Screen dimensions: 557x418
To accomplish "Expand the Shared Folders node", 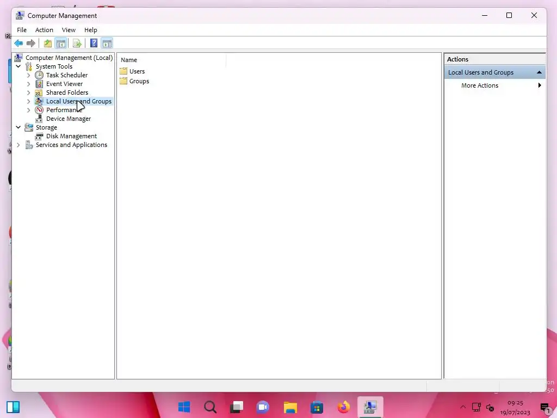I will click(29, 93).
